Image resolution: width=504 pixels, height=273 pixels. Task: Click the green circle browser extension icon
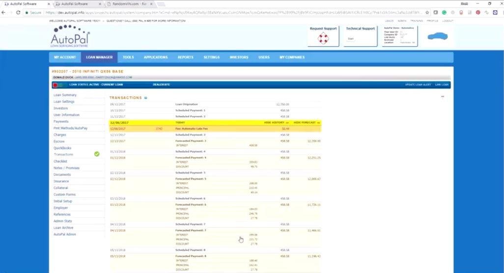pyautogui.click(x=444, y=13)
